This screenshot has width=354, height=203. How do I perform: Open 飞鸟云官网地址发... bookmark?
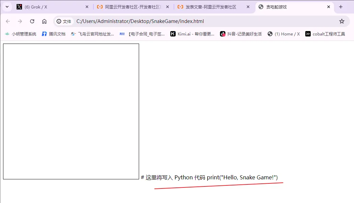point(92,34)
